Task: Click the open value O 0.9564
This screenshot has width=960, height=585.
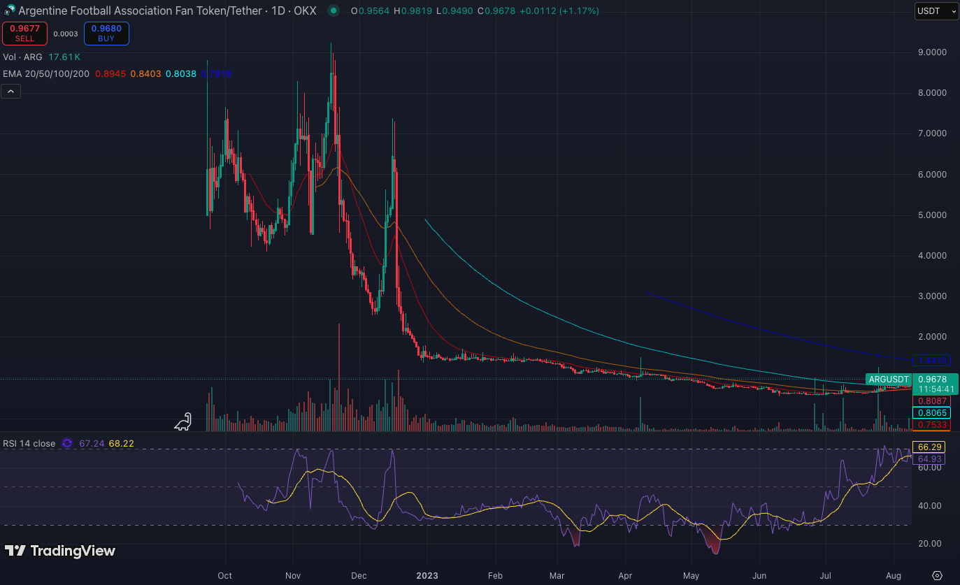Action: point(371,11)
